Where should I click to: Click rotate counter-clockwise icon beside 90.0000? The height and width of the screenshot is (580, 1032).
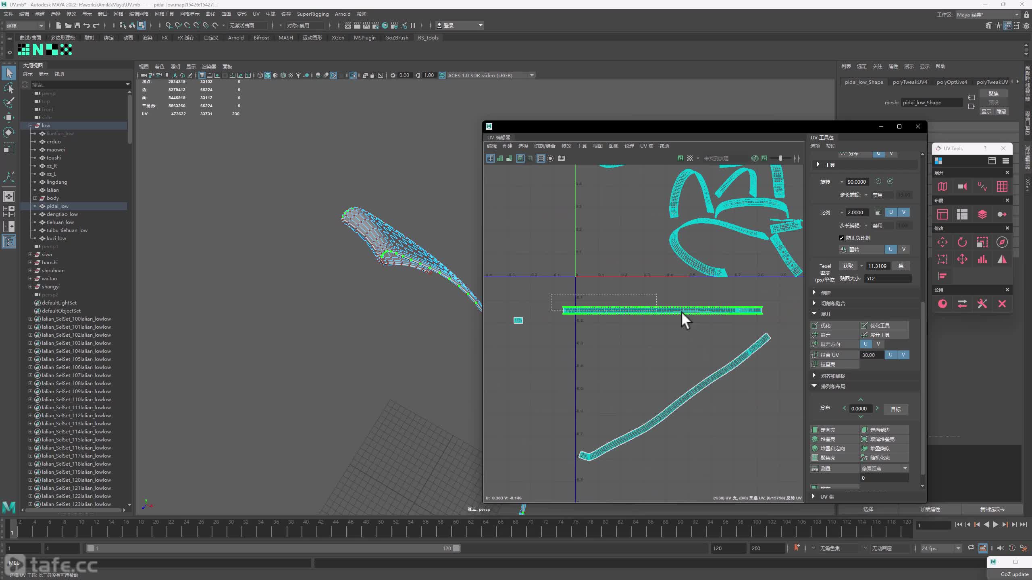pos(878,182)
